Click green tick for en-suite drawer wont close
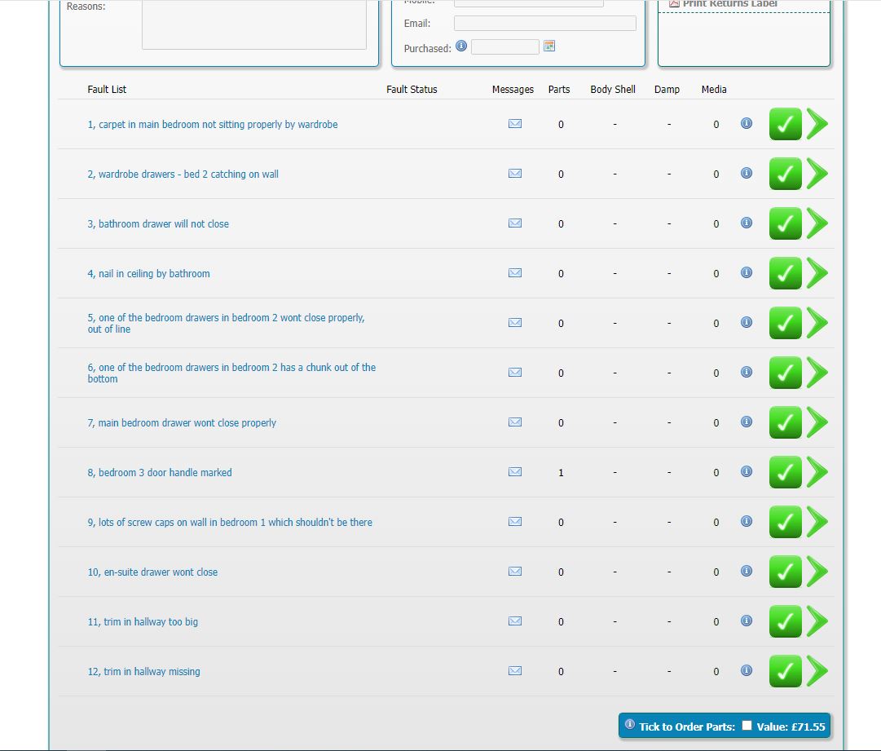This screenshot has height=751, width=881. tap(785, 572)
